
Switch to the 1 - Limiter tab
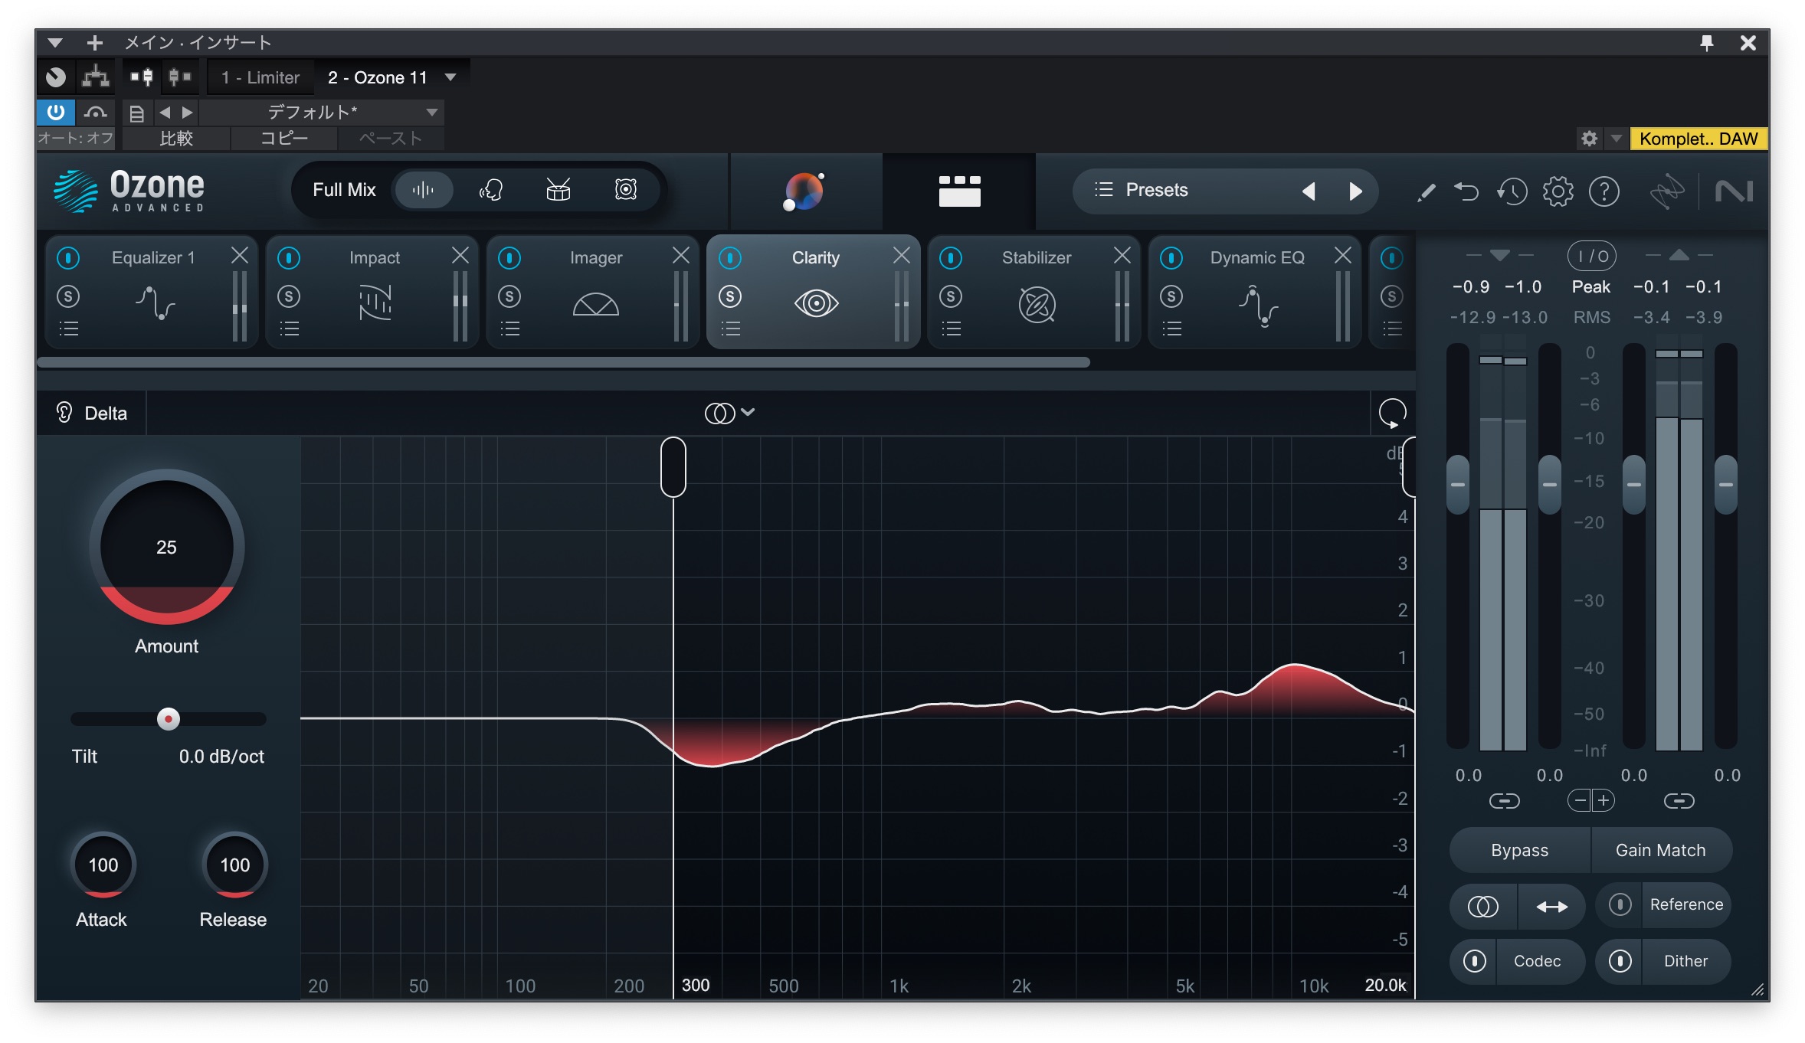click(x=260, y=77)
